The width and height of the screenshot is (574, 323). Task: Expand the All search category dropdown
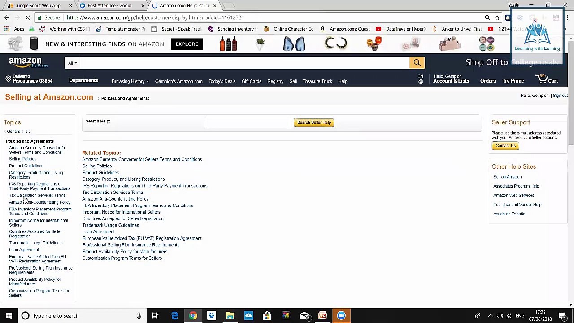(x=73, y=63)
